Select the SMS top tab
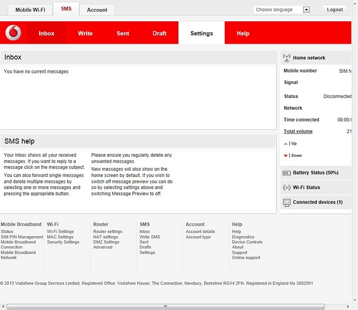The height and width of the screenshot is (310, 358). (x=66, y=9)
